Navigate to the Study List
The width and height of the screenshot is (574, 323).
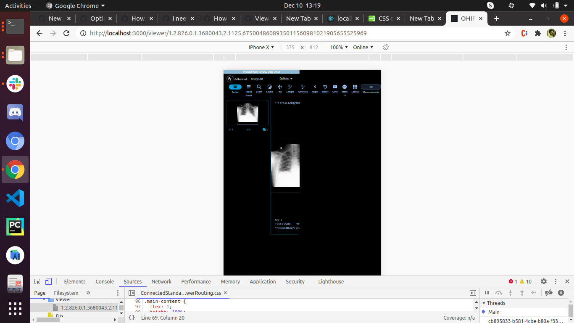pos(257,79)
